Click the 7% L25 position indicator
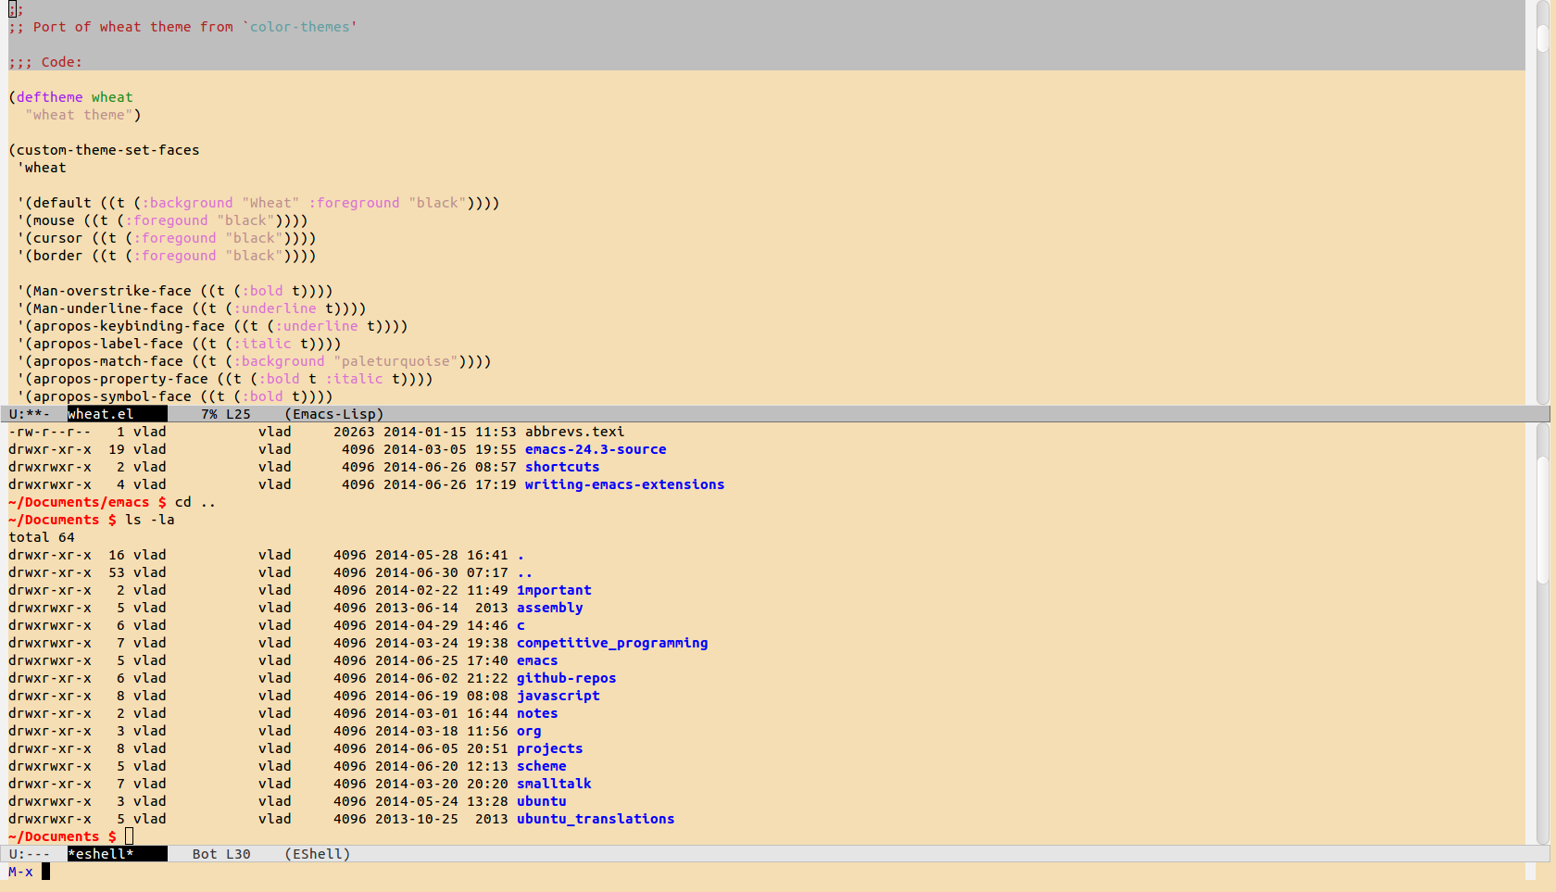 226,414
